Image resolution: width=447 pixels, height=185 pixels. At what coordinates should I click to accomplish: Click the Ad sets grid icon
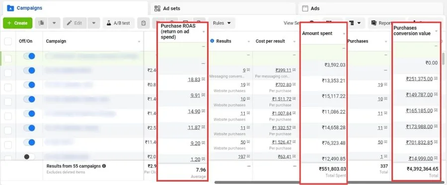[157, 8]
